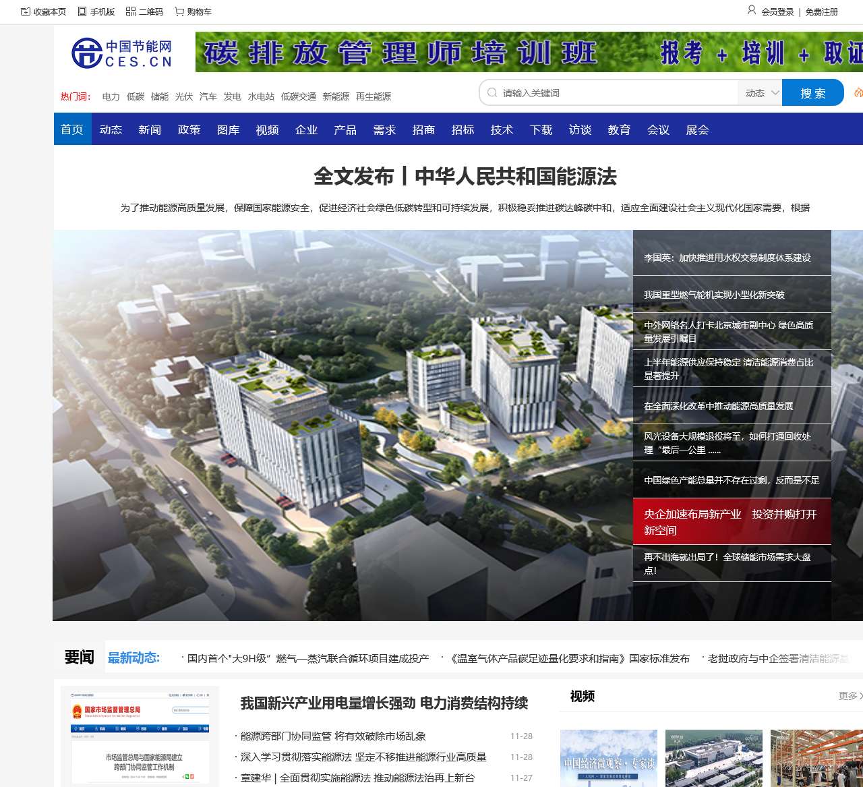The width and height of the screenshot is (863, 787).
Task: Expand 更多 in the 视频 section
Action: pos(851,696)
